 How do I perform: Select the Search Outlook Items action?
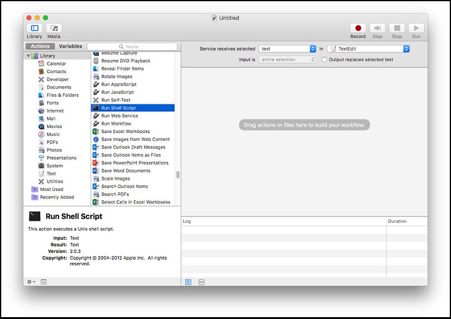click(x=133, y=186)
